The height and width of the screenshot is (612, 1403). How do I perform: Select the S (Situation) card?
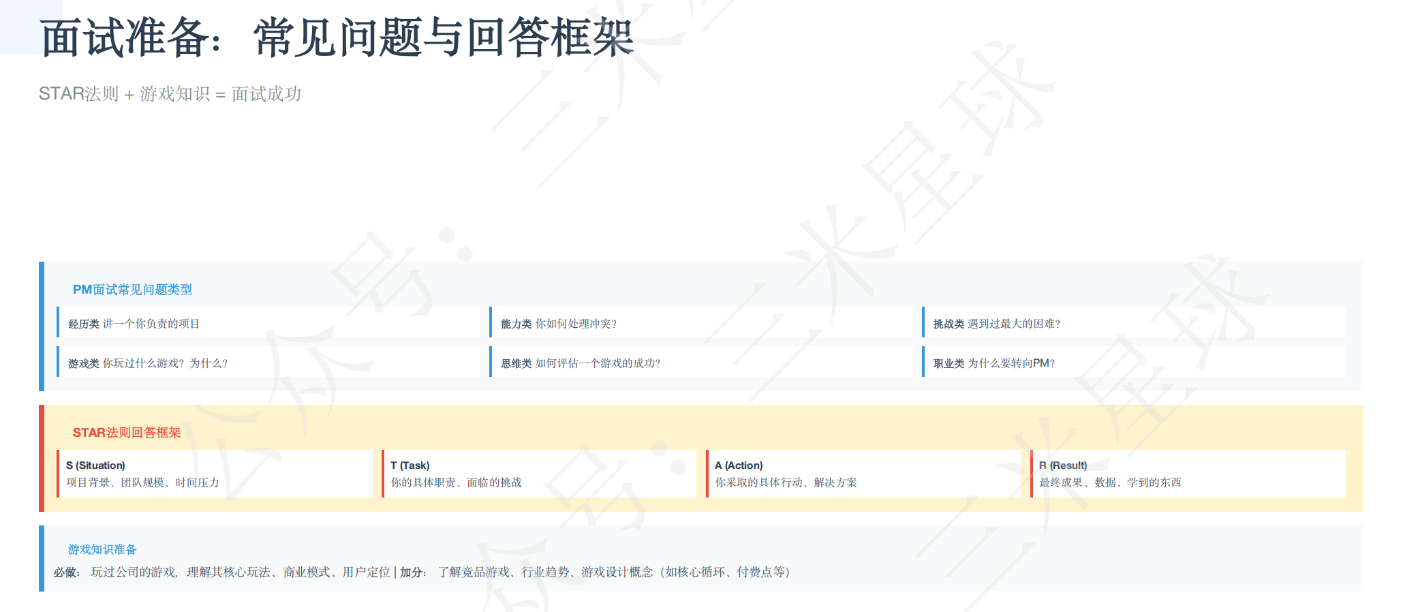point(215,474)
